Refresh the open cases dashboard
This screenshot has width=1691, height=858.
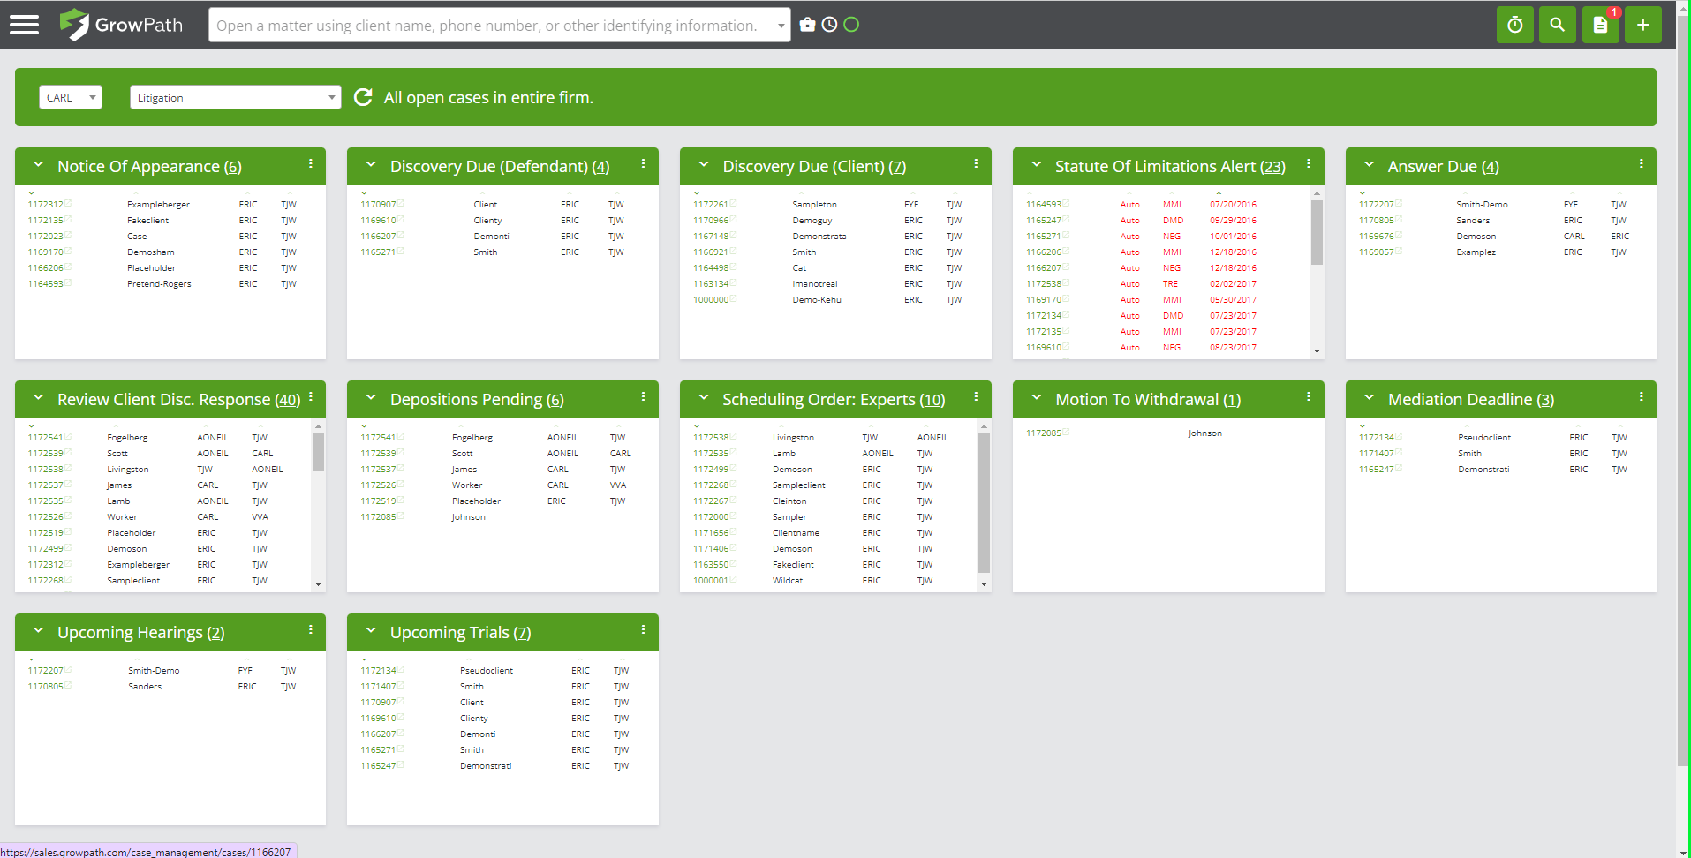tap(363, 97)
